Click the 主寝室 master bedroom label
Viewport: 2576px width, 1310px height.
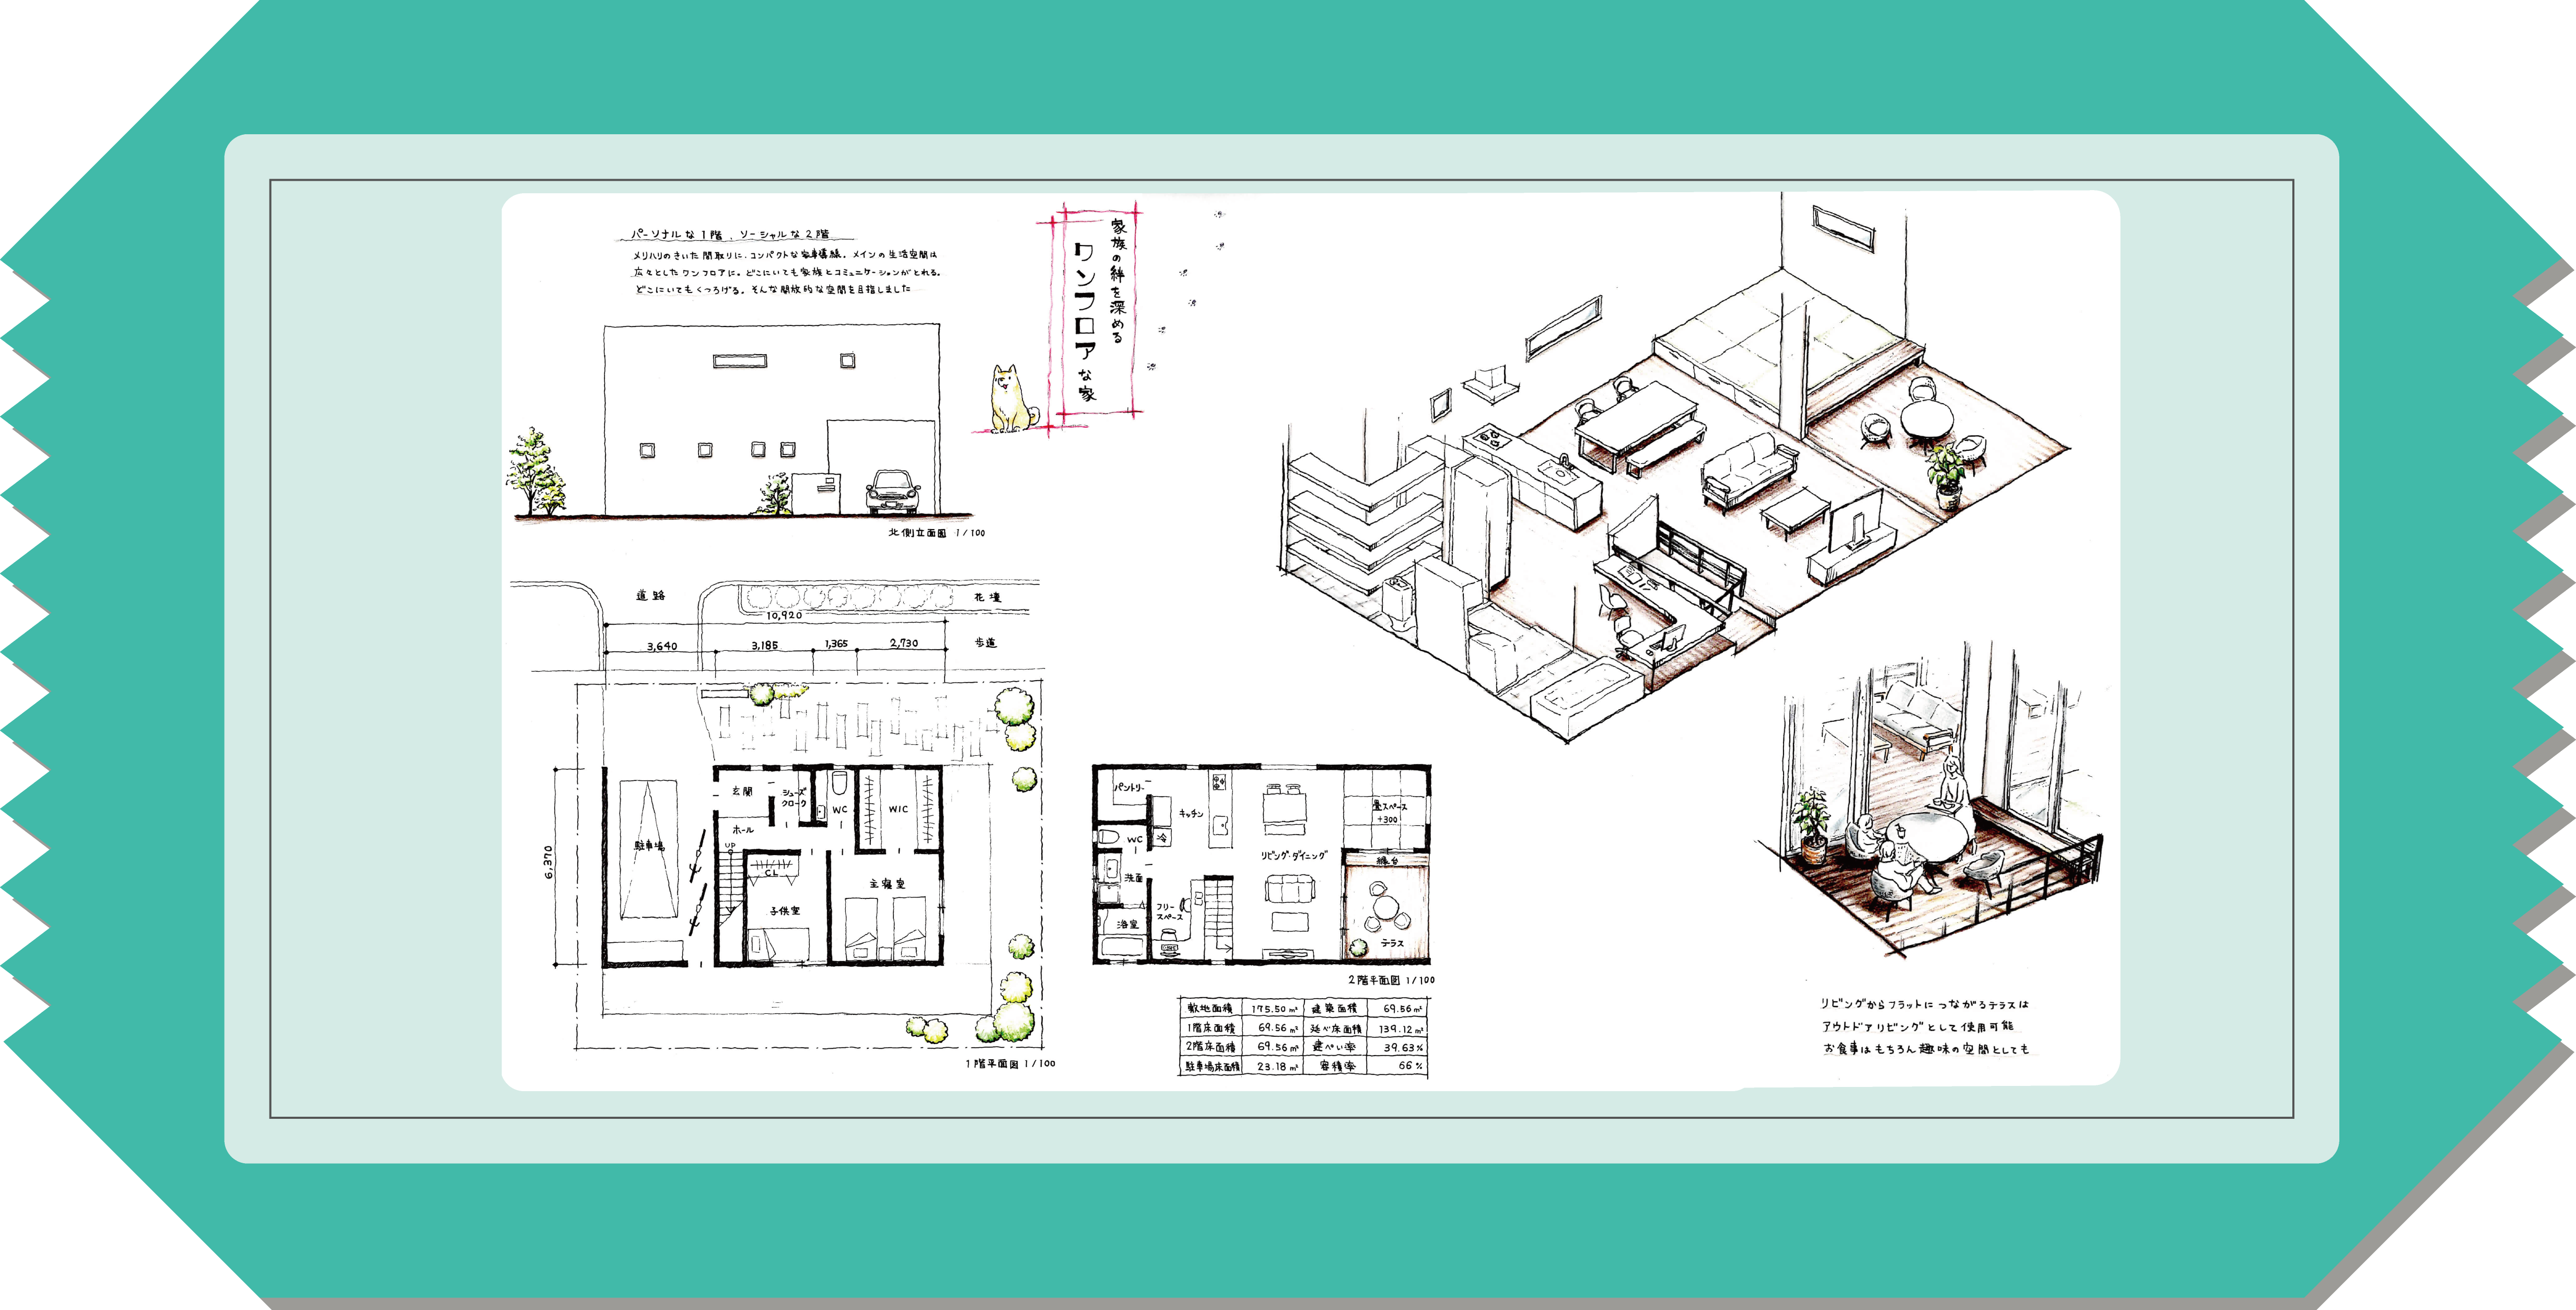[x=887, y=884]
